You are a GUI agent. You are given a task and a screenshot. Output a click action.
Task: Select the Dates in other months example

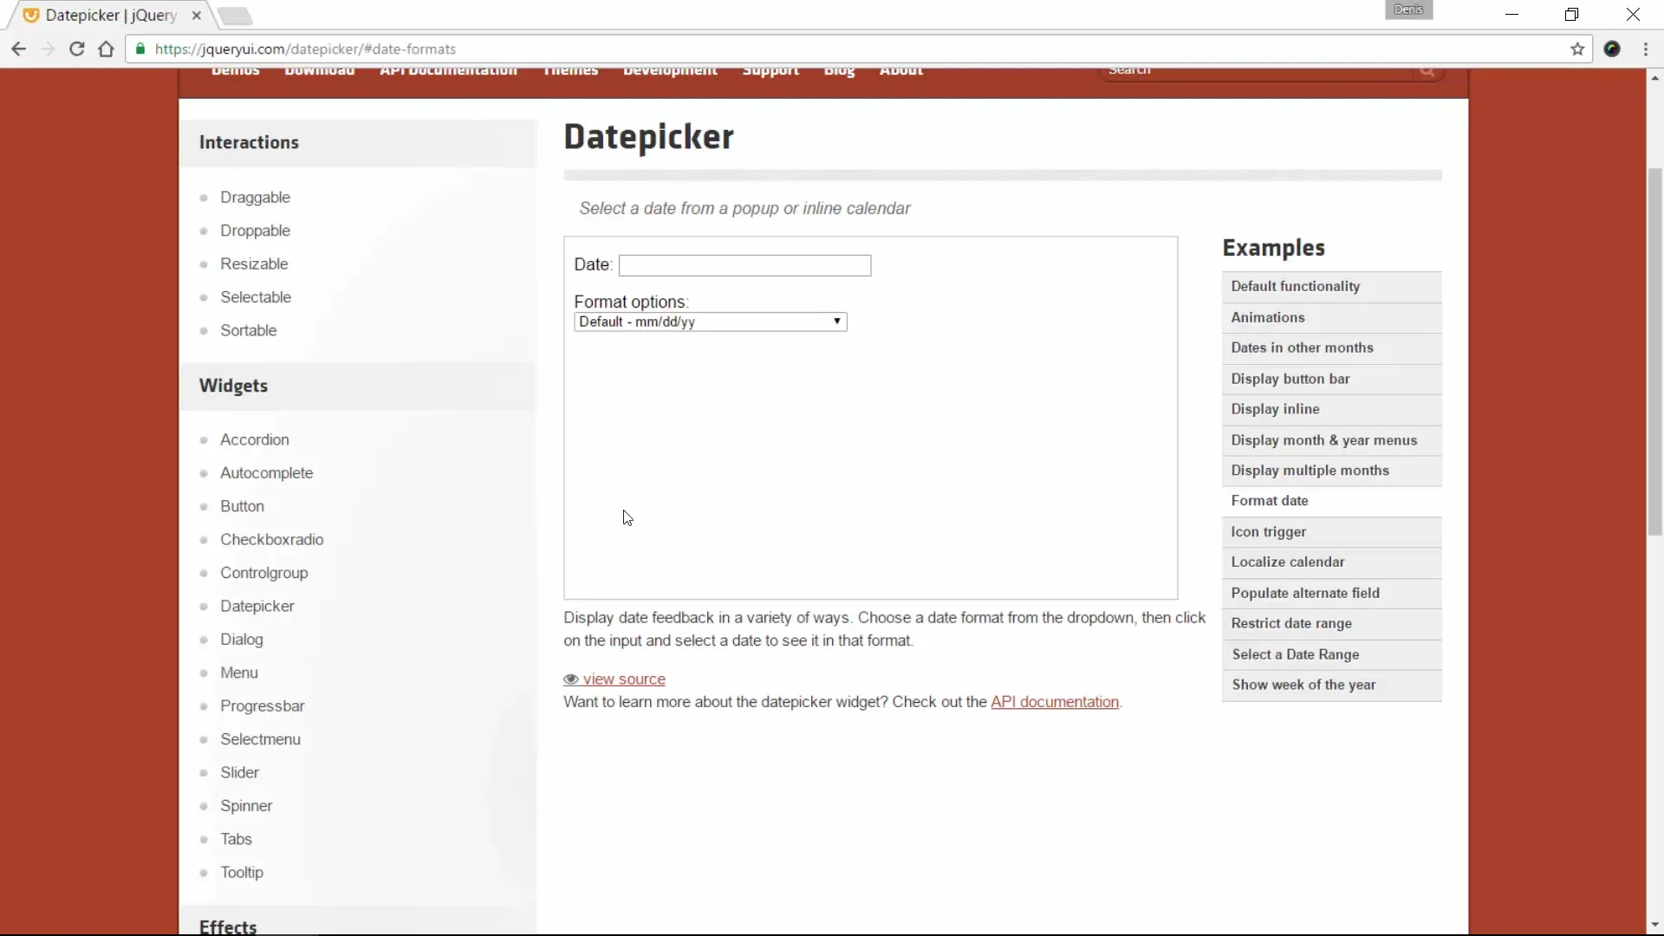tap(1331, 348)
